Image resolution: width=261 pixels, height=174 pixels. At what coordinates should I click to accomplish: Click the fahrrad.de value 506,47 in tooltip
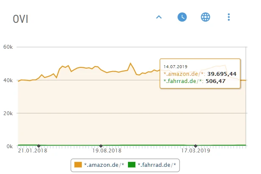[218, 81]
